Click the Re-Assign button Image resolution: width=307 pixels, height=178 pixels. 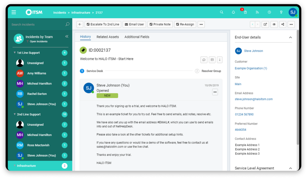pyautogui.click(x=185, y=24)
